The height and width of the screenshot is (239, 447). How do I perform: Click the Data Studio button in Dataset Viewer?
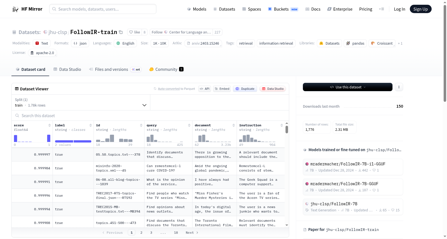[273, 89]
